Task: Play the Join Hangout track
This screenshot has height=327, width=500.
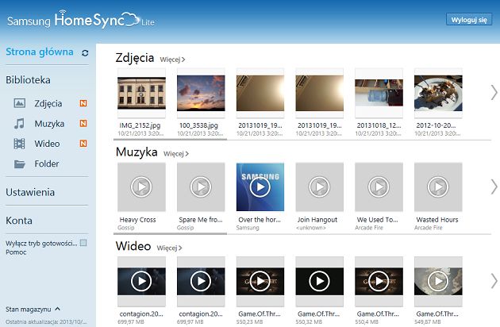Action: [319, 187]
